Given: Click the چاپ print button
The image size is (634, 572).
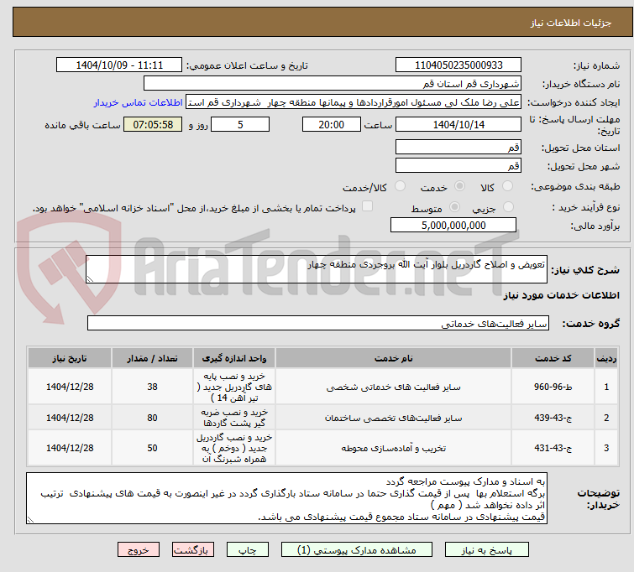Looking at the screenshot, I should coord(247,550).
